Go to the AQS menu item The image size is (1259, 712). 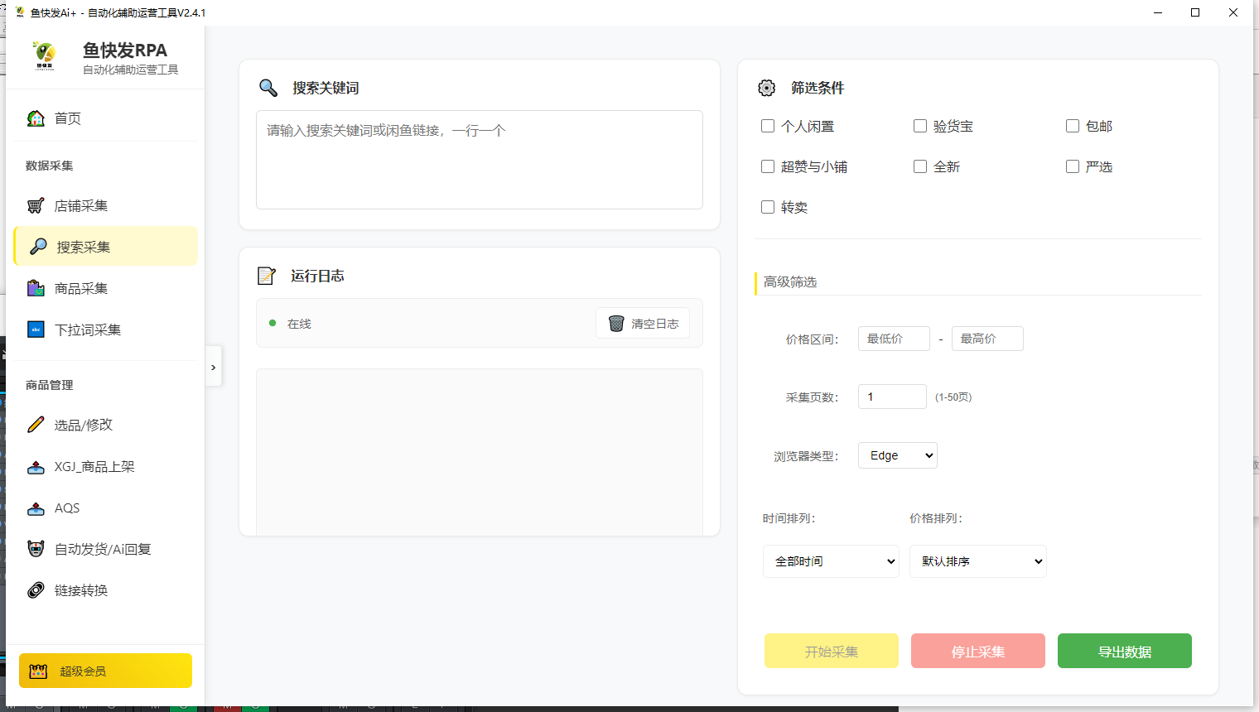click(67, 508)
